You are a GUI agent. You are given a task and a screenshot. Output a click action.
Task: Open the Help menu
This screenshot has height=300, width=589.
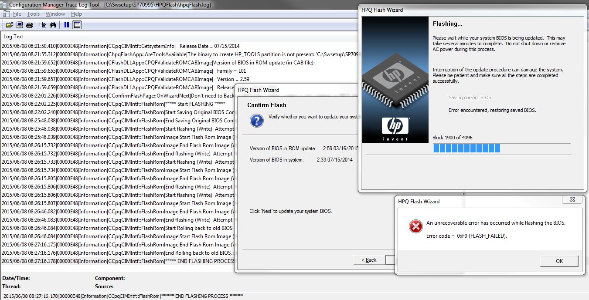pyautogui.click(x=76, y=14)
